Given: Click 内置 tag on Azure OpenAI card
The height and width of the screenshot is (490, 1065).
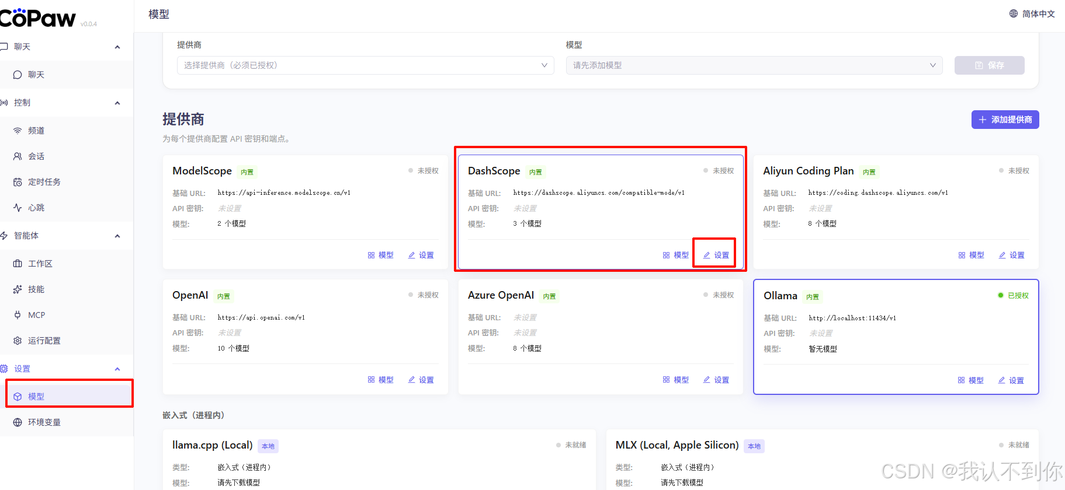Looking at the screenshot, I should 550,296.
